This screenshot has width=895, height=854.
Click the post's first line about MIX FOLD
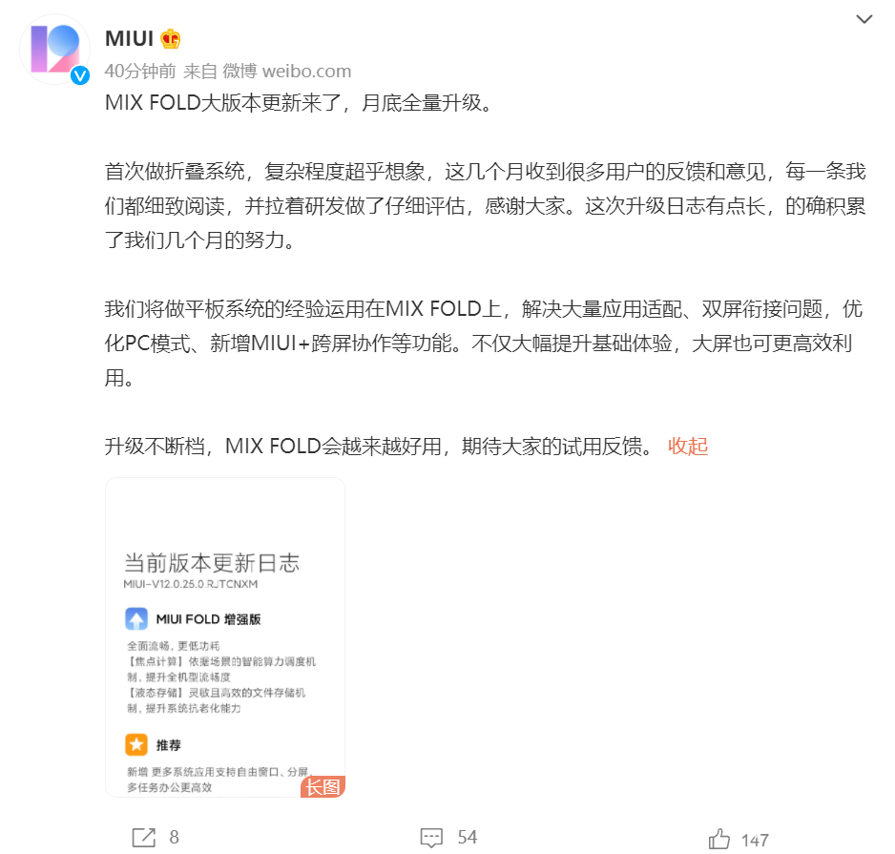click(298, 103)
